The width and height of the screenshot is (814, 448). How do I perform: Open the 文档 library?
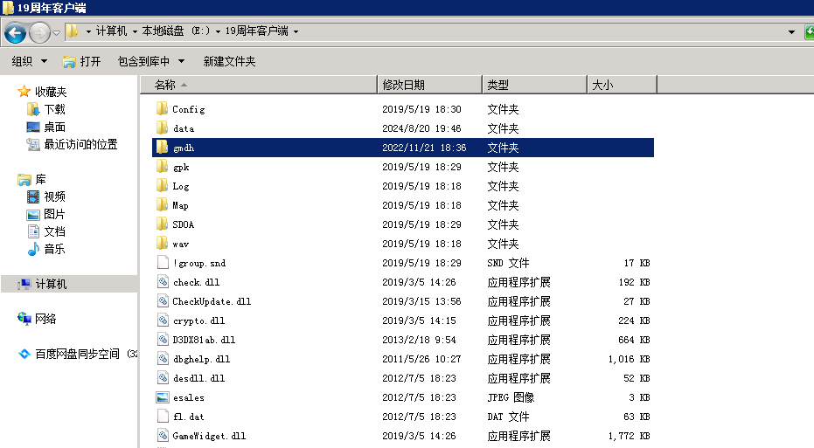[x=54, y=231]
